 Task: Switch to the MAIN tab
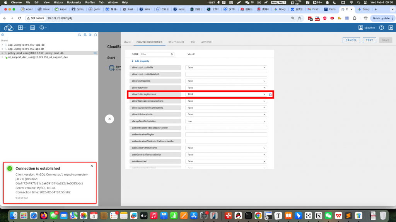[x=127, y=42]
